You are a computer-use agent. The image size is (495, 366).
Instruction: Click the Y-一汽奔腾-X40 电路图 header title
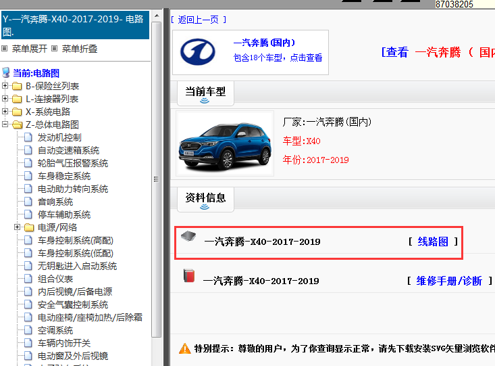click(x=76, y=25)
